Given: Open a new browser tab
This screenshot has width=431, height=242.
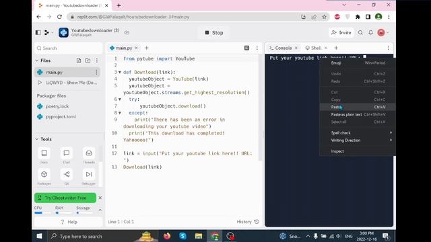Looking at the screenshot, I should pos(119,5).
